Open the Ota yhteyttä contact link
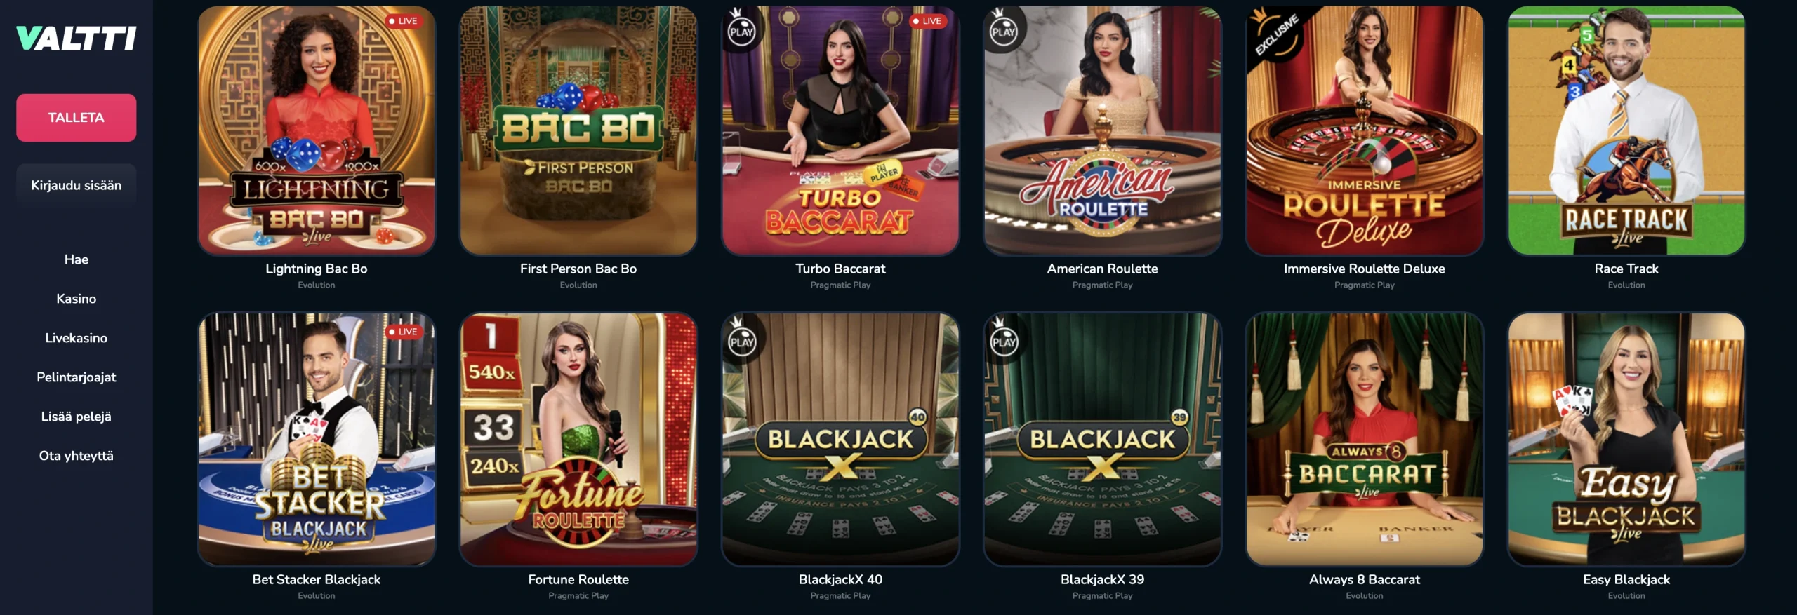Viewport: 1797px width, 615px height. coord(76,456)
